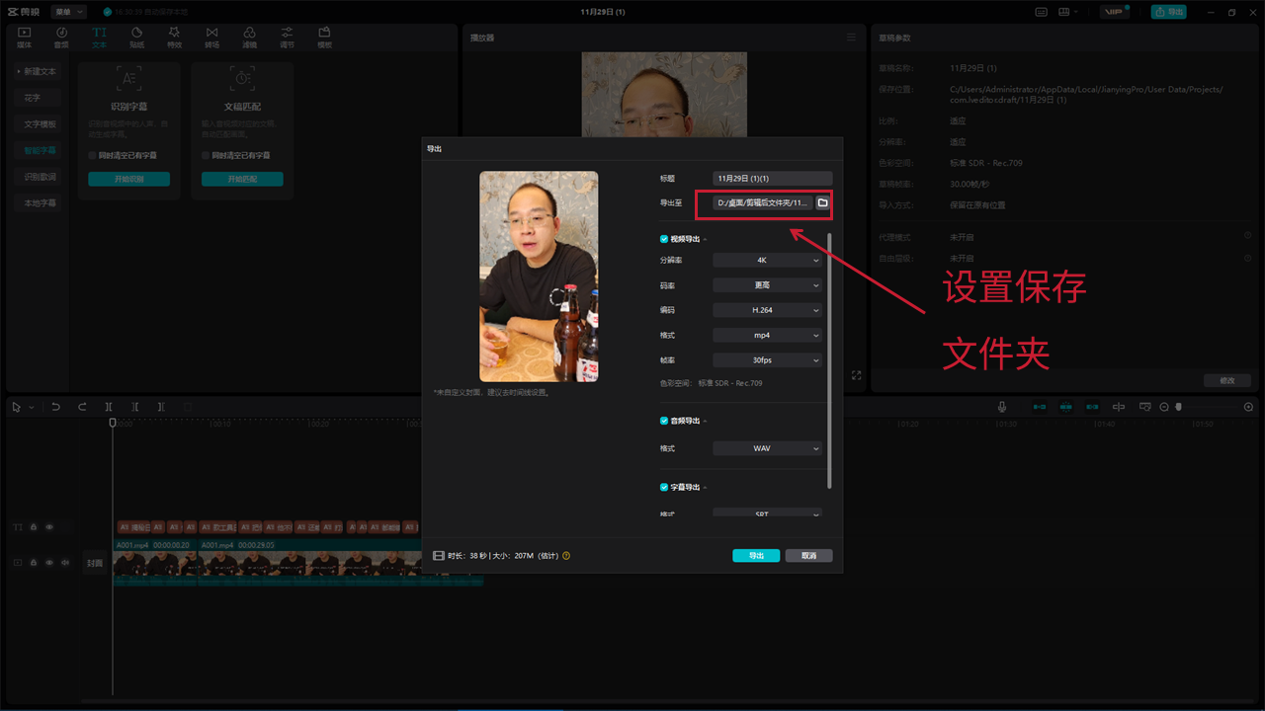Image resolution: width=1265 pixels, height=711 pixels.
Task: Open the 菜单 dropdown in the title bar
Action: point(69,12)
